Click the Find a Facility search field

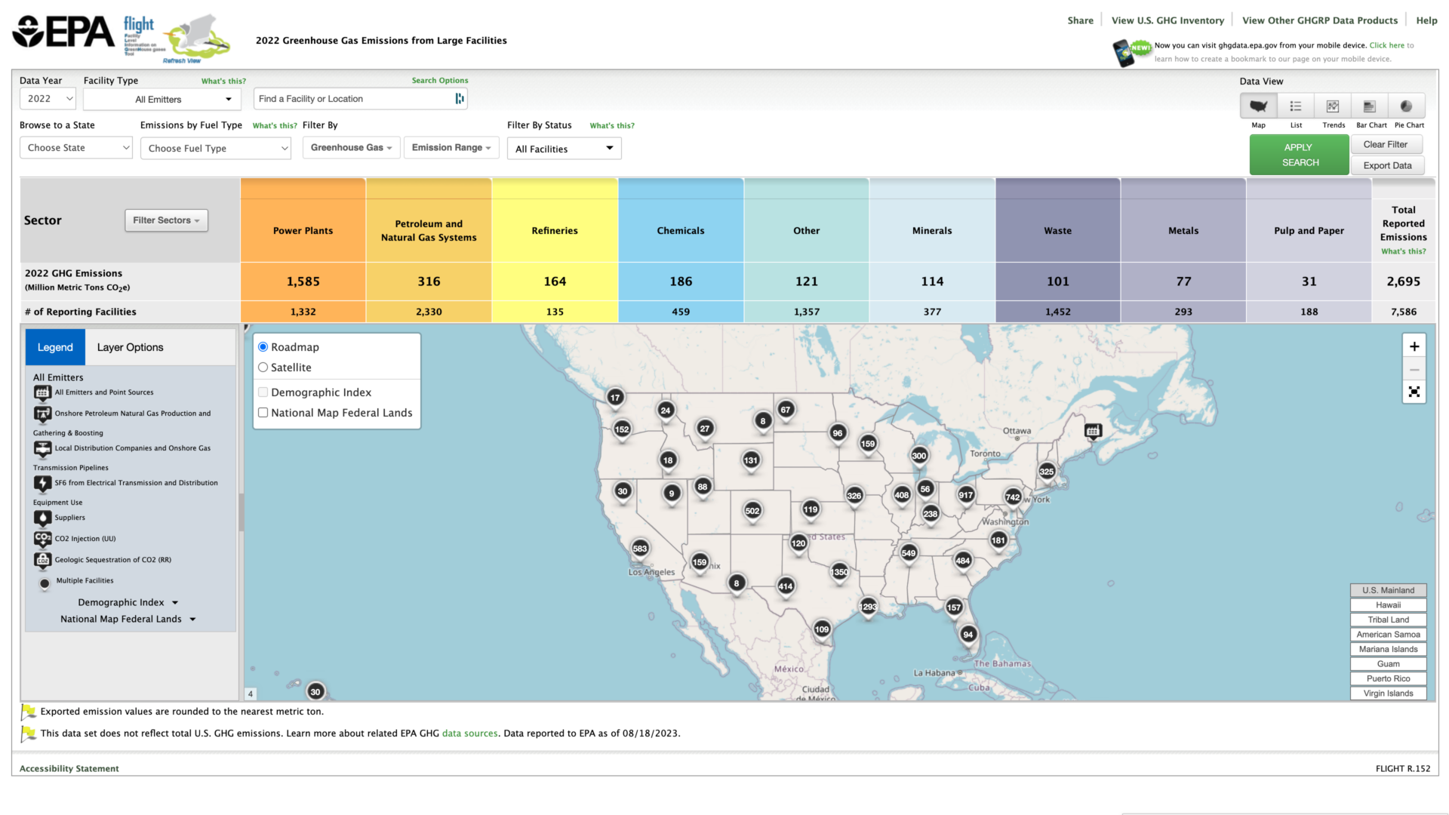point(355,98)
